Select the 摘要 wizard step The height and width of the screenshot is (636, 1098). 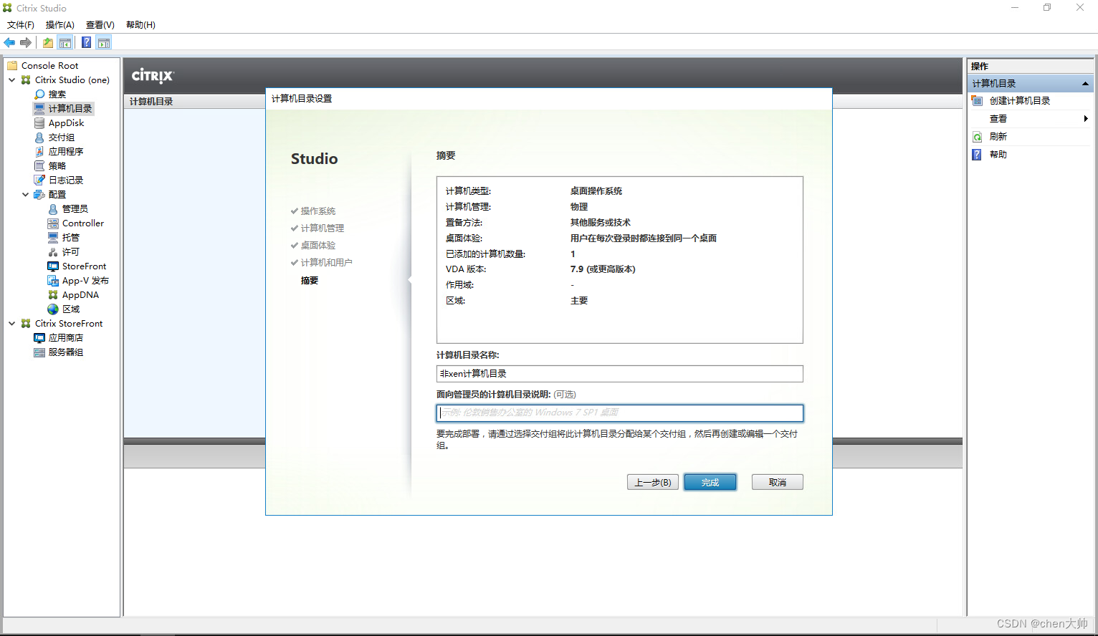pyautogui.click(x=310, y=281)
